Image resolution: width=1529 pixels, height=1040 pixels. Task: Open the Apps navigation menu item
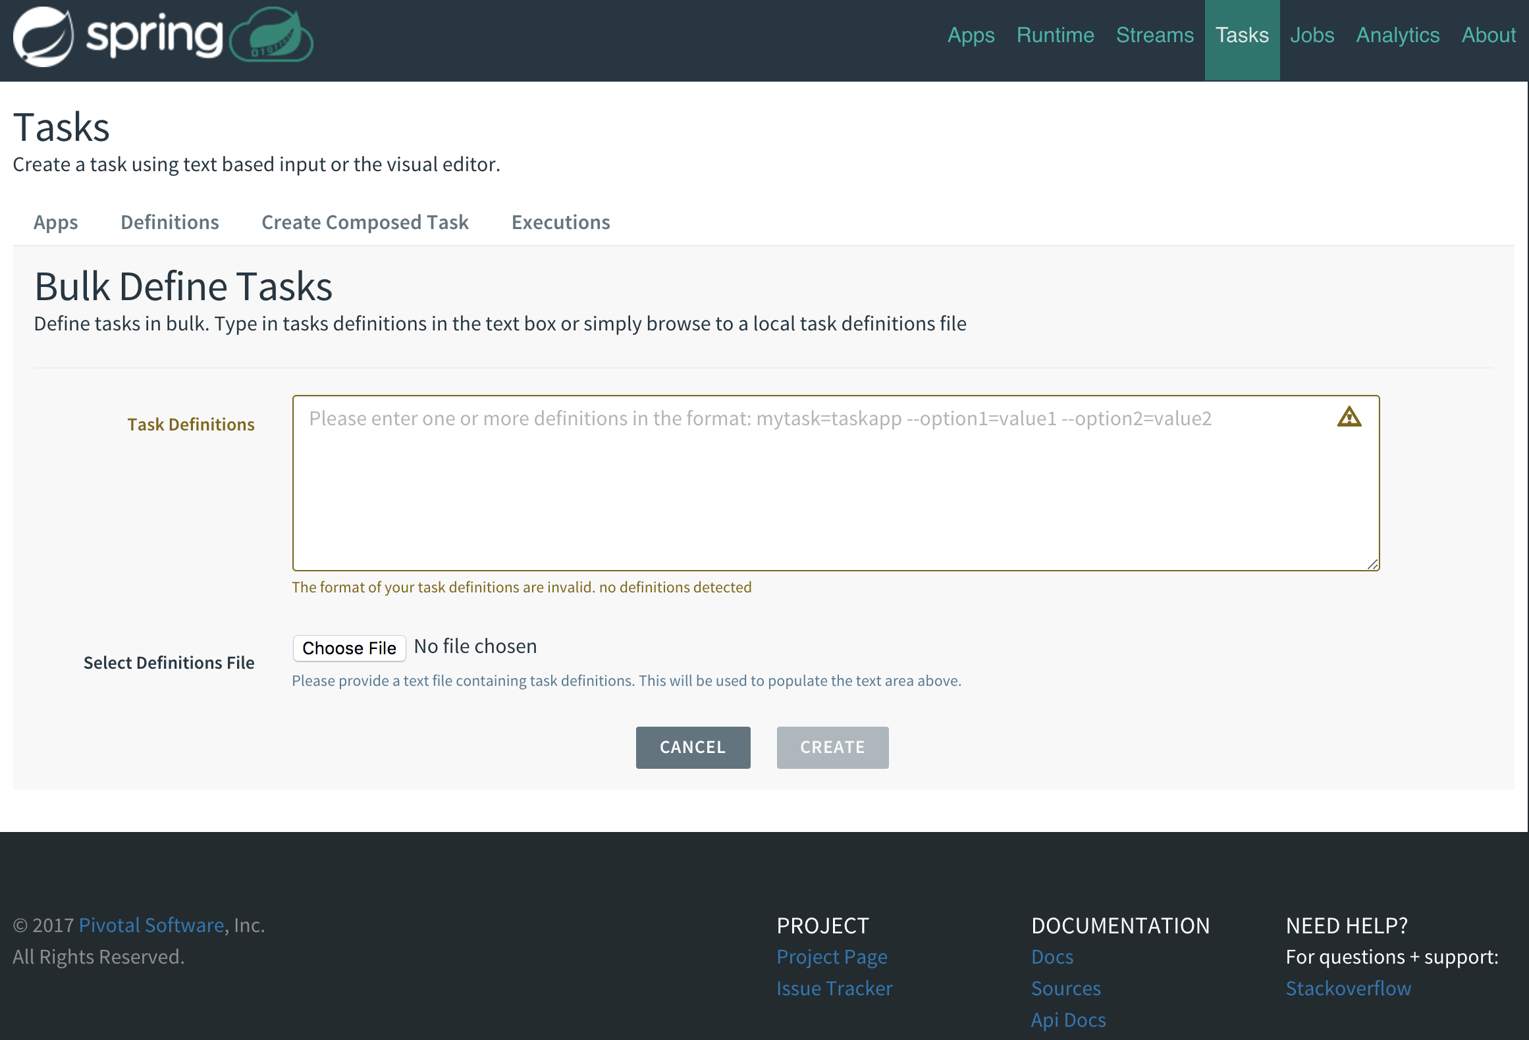(971, 36)
